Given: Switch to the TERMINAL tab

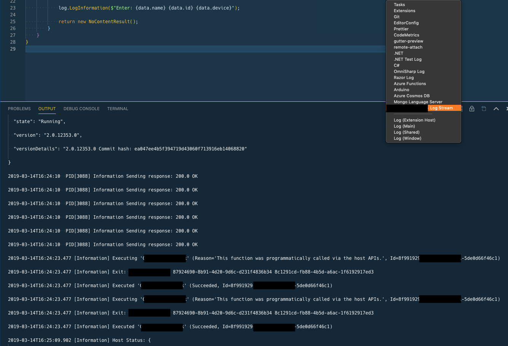Looking at the screenshot, I should coord(118,109).
